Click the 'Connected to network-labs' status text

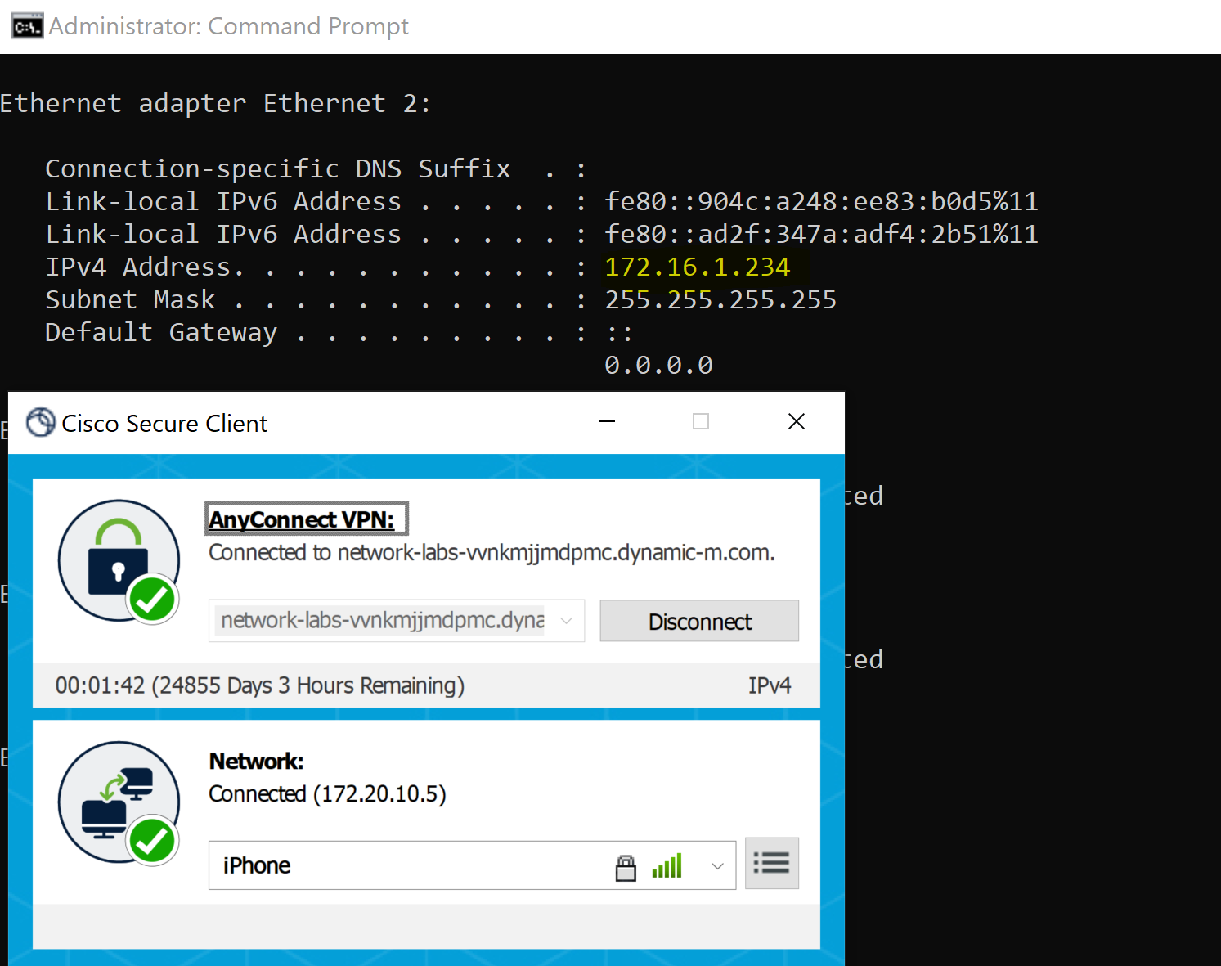492,553
